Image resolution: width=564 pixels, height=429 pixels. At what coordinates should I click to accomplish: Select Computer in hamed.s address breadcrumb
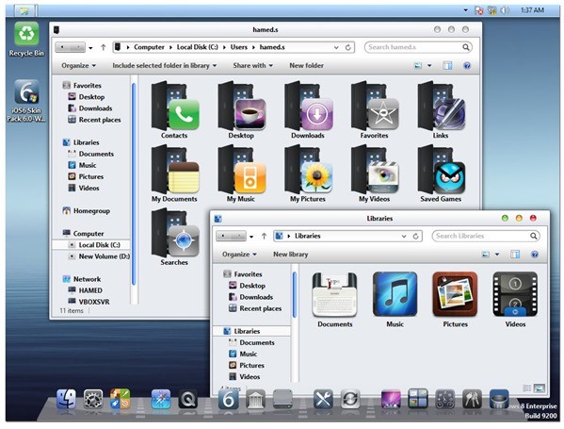point(149,47)
